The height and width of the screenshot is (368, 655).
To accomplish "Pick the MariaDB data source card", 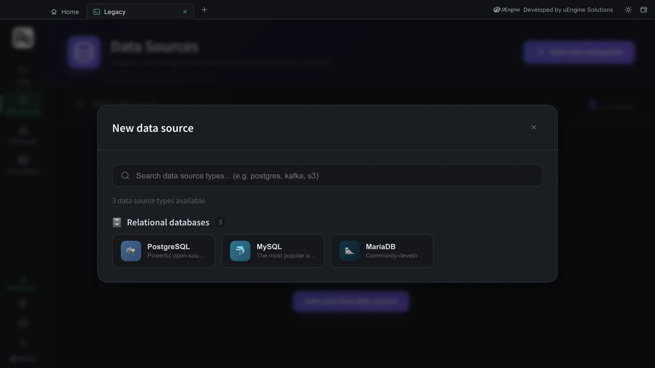I will pyautogui.click(x=382, y=251).
